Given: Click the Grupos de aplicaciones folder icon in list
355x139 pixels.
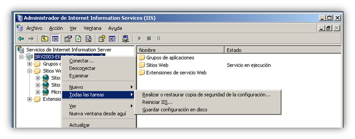Looking at the screenshot, I should (x=142, y=57).
